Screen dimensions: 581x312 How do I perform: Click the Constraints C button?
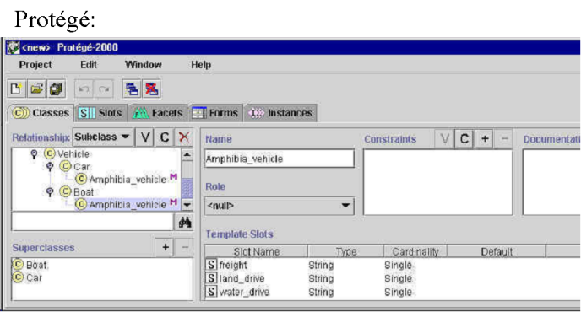(464, 139)
